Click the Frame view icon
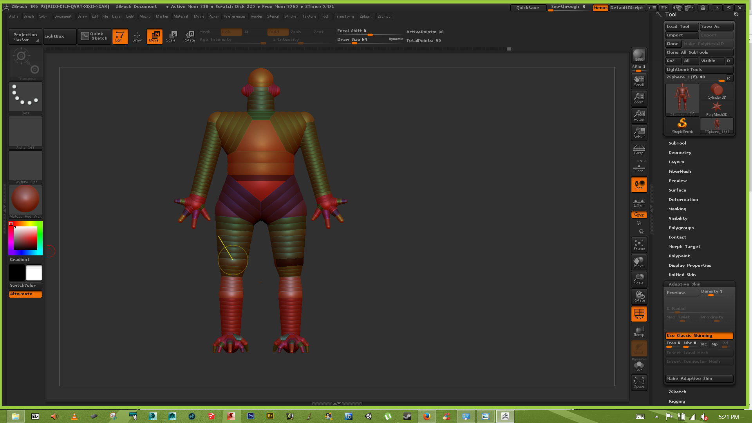752x423 pixels. click(x=639, y=244)
